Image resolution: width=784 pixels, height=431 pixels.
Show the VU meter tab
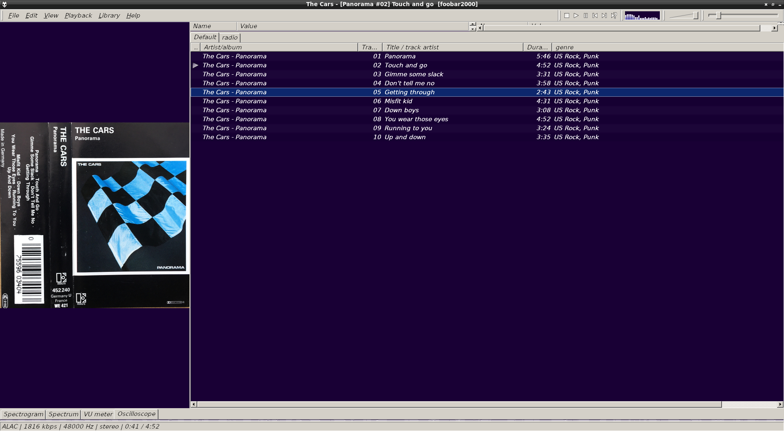click(98, 414)
